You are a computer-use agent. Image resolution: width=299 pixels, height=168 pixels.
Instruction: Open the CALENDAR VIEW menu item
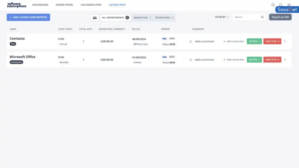click(x=91, y=5)
